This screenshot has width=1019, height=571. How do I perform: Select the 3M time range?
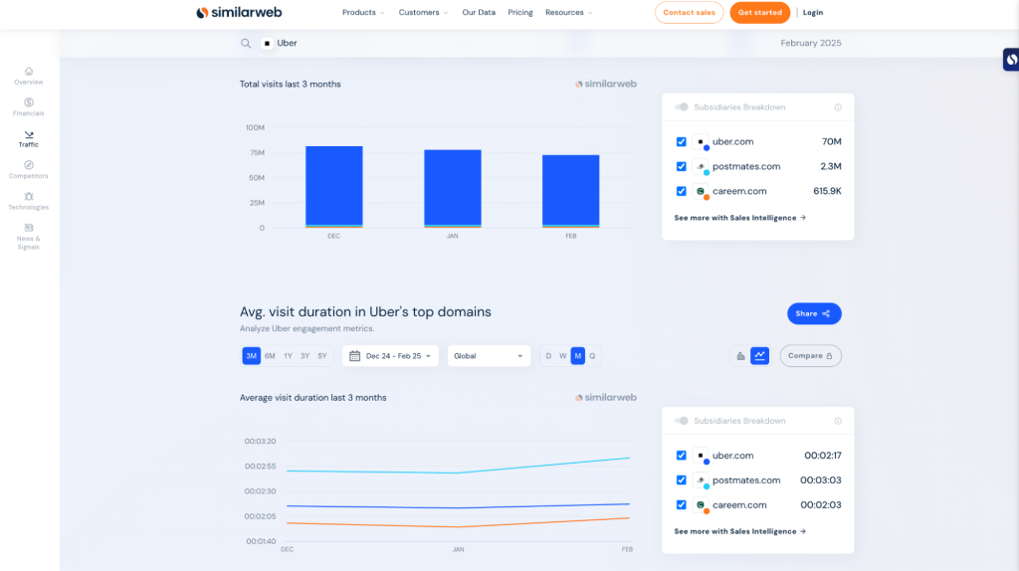click(252, 356)
